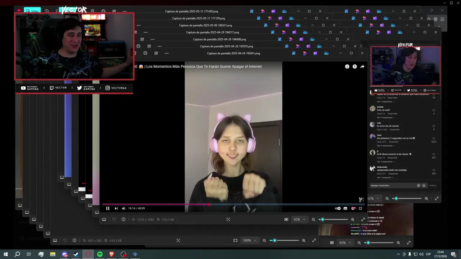Image resolution: width=461 pixels, height=259 pixels.
Task: Enter fullscreen in the 516.3 KB window
Action: point(363,219)
